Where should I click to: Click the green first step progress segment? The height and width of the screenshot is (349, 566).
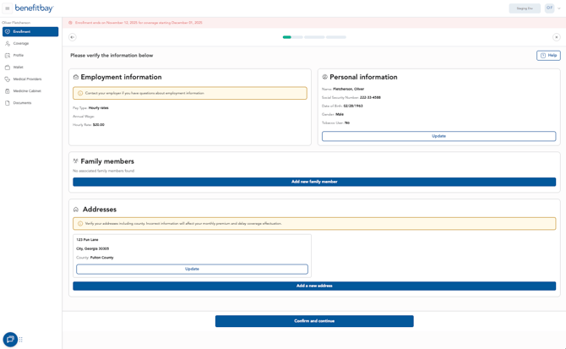pyautogui.click(x=287, y=37)
